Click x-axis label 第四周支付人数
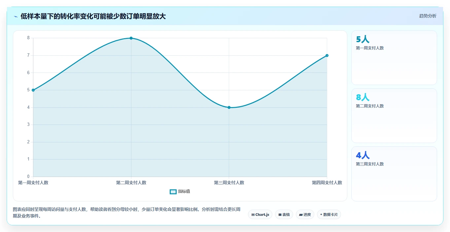Screen dimensions: 450x232 [x=327, y=183]
